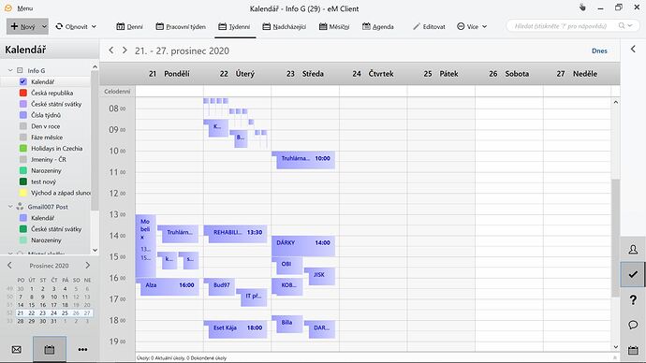Open the Tasks checkmark sidebar icon
Image resolution: width=646 pixels, height=363 pixels.
[633, 274]
